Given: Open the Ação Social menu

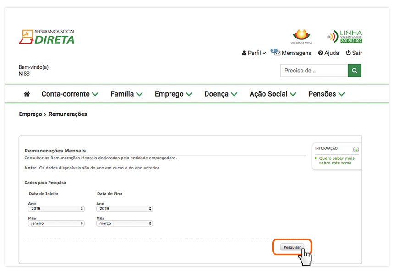Looking at the screenshot, I should coord(273,94).
